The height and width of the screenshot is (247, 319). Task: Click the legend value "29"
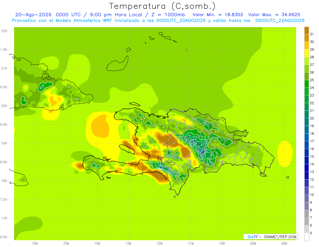(312, 49)
